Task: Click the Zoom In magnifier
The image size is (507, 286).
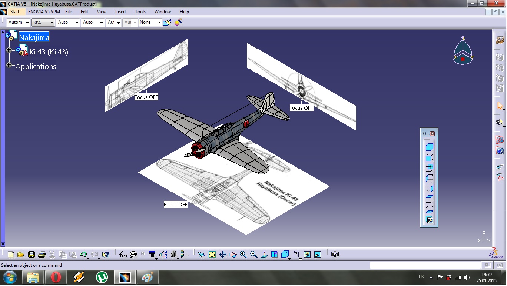Action: pyautogui.click(x=243, y=255)
